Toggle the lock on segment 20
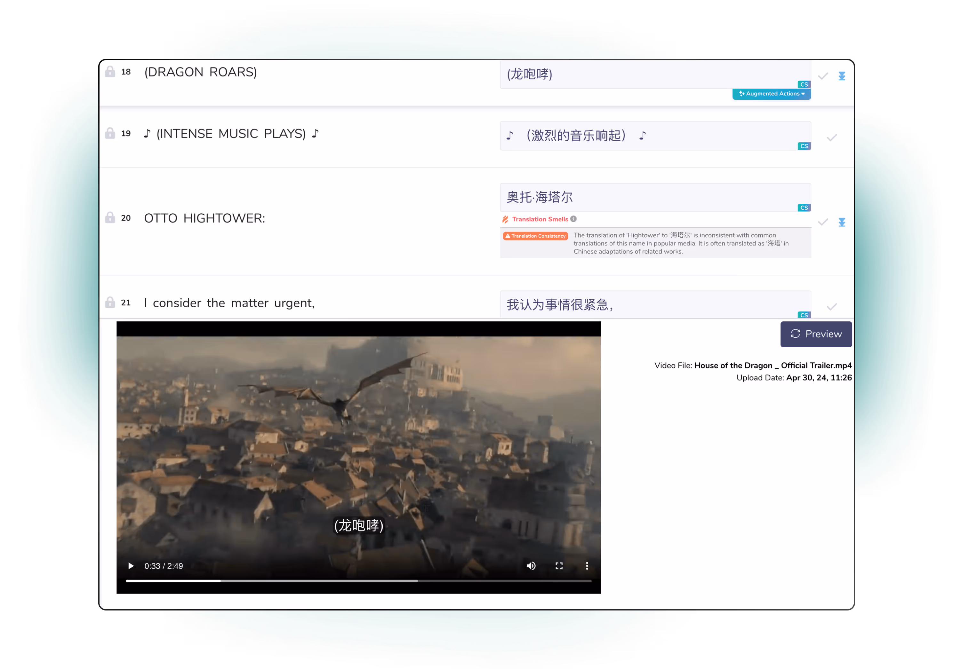The image size is (953, 669). click(110, 218)
